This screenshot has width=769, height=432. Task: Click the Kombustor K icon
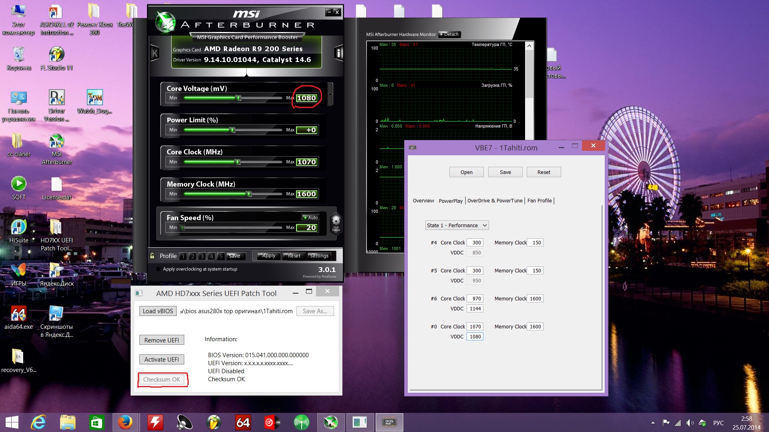pyautogui.click(x=155, y=53)
